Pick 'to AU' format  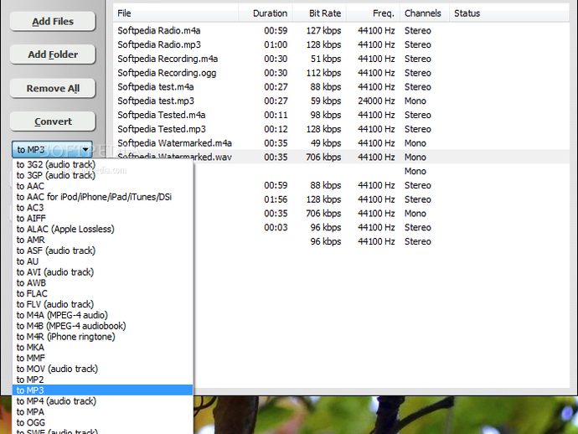(102, 261)
